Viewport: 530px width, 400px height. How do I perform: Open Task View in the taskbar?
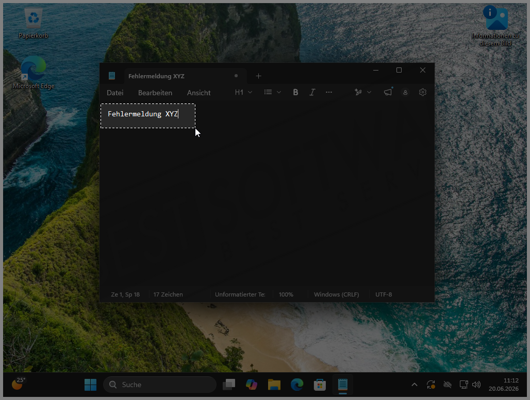229,385
